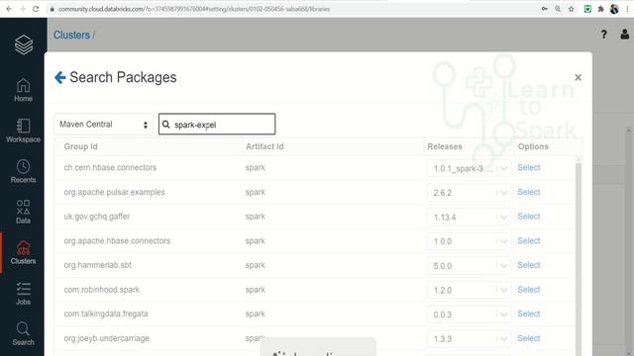The image size is (634, 356).
Task: Open the browser extensions puzzle icon
Action: coord(601,9)
